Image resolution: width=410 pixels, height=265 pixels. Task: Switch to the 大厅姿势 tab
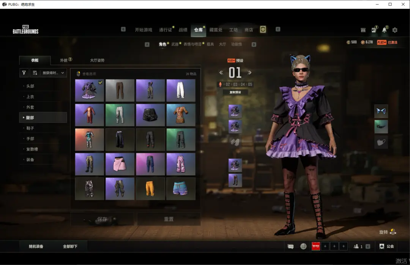[x=97, y=60]
